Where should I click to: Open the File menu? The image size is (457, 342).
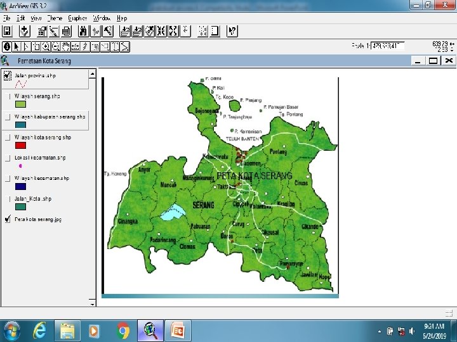point(7,18)
